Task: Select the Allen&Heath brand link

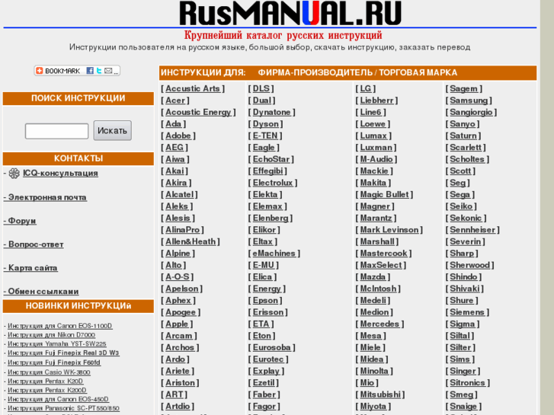Action: pos(191,241)
